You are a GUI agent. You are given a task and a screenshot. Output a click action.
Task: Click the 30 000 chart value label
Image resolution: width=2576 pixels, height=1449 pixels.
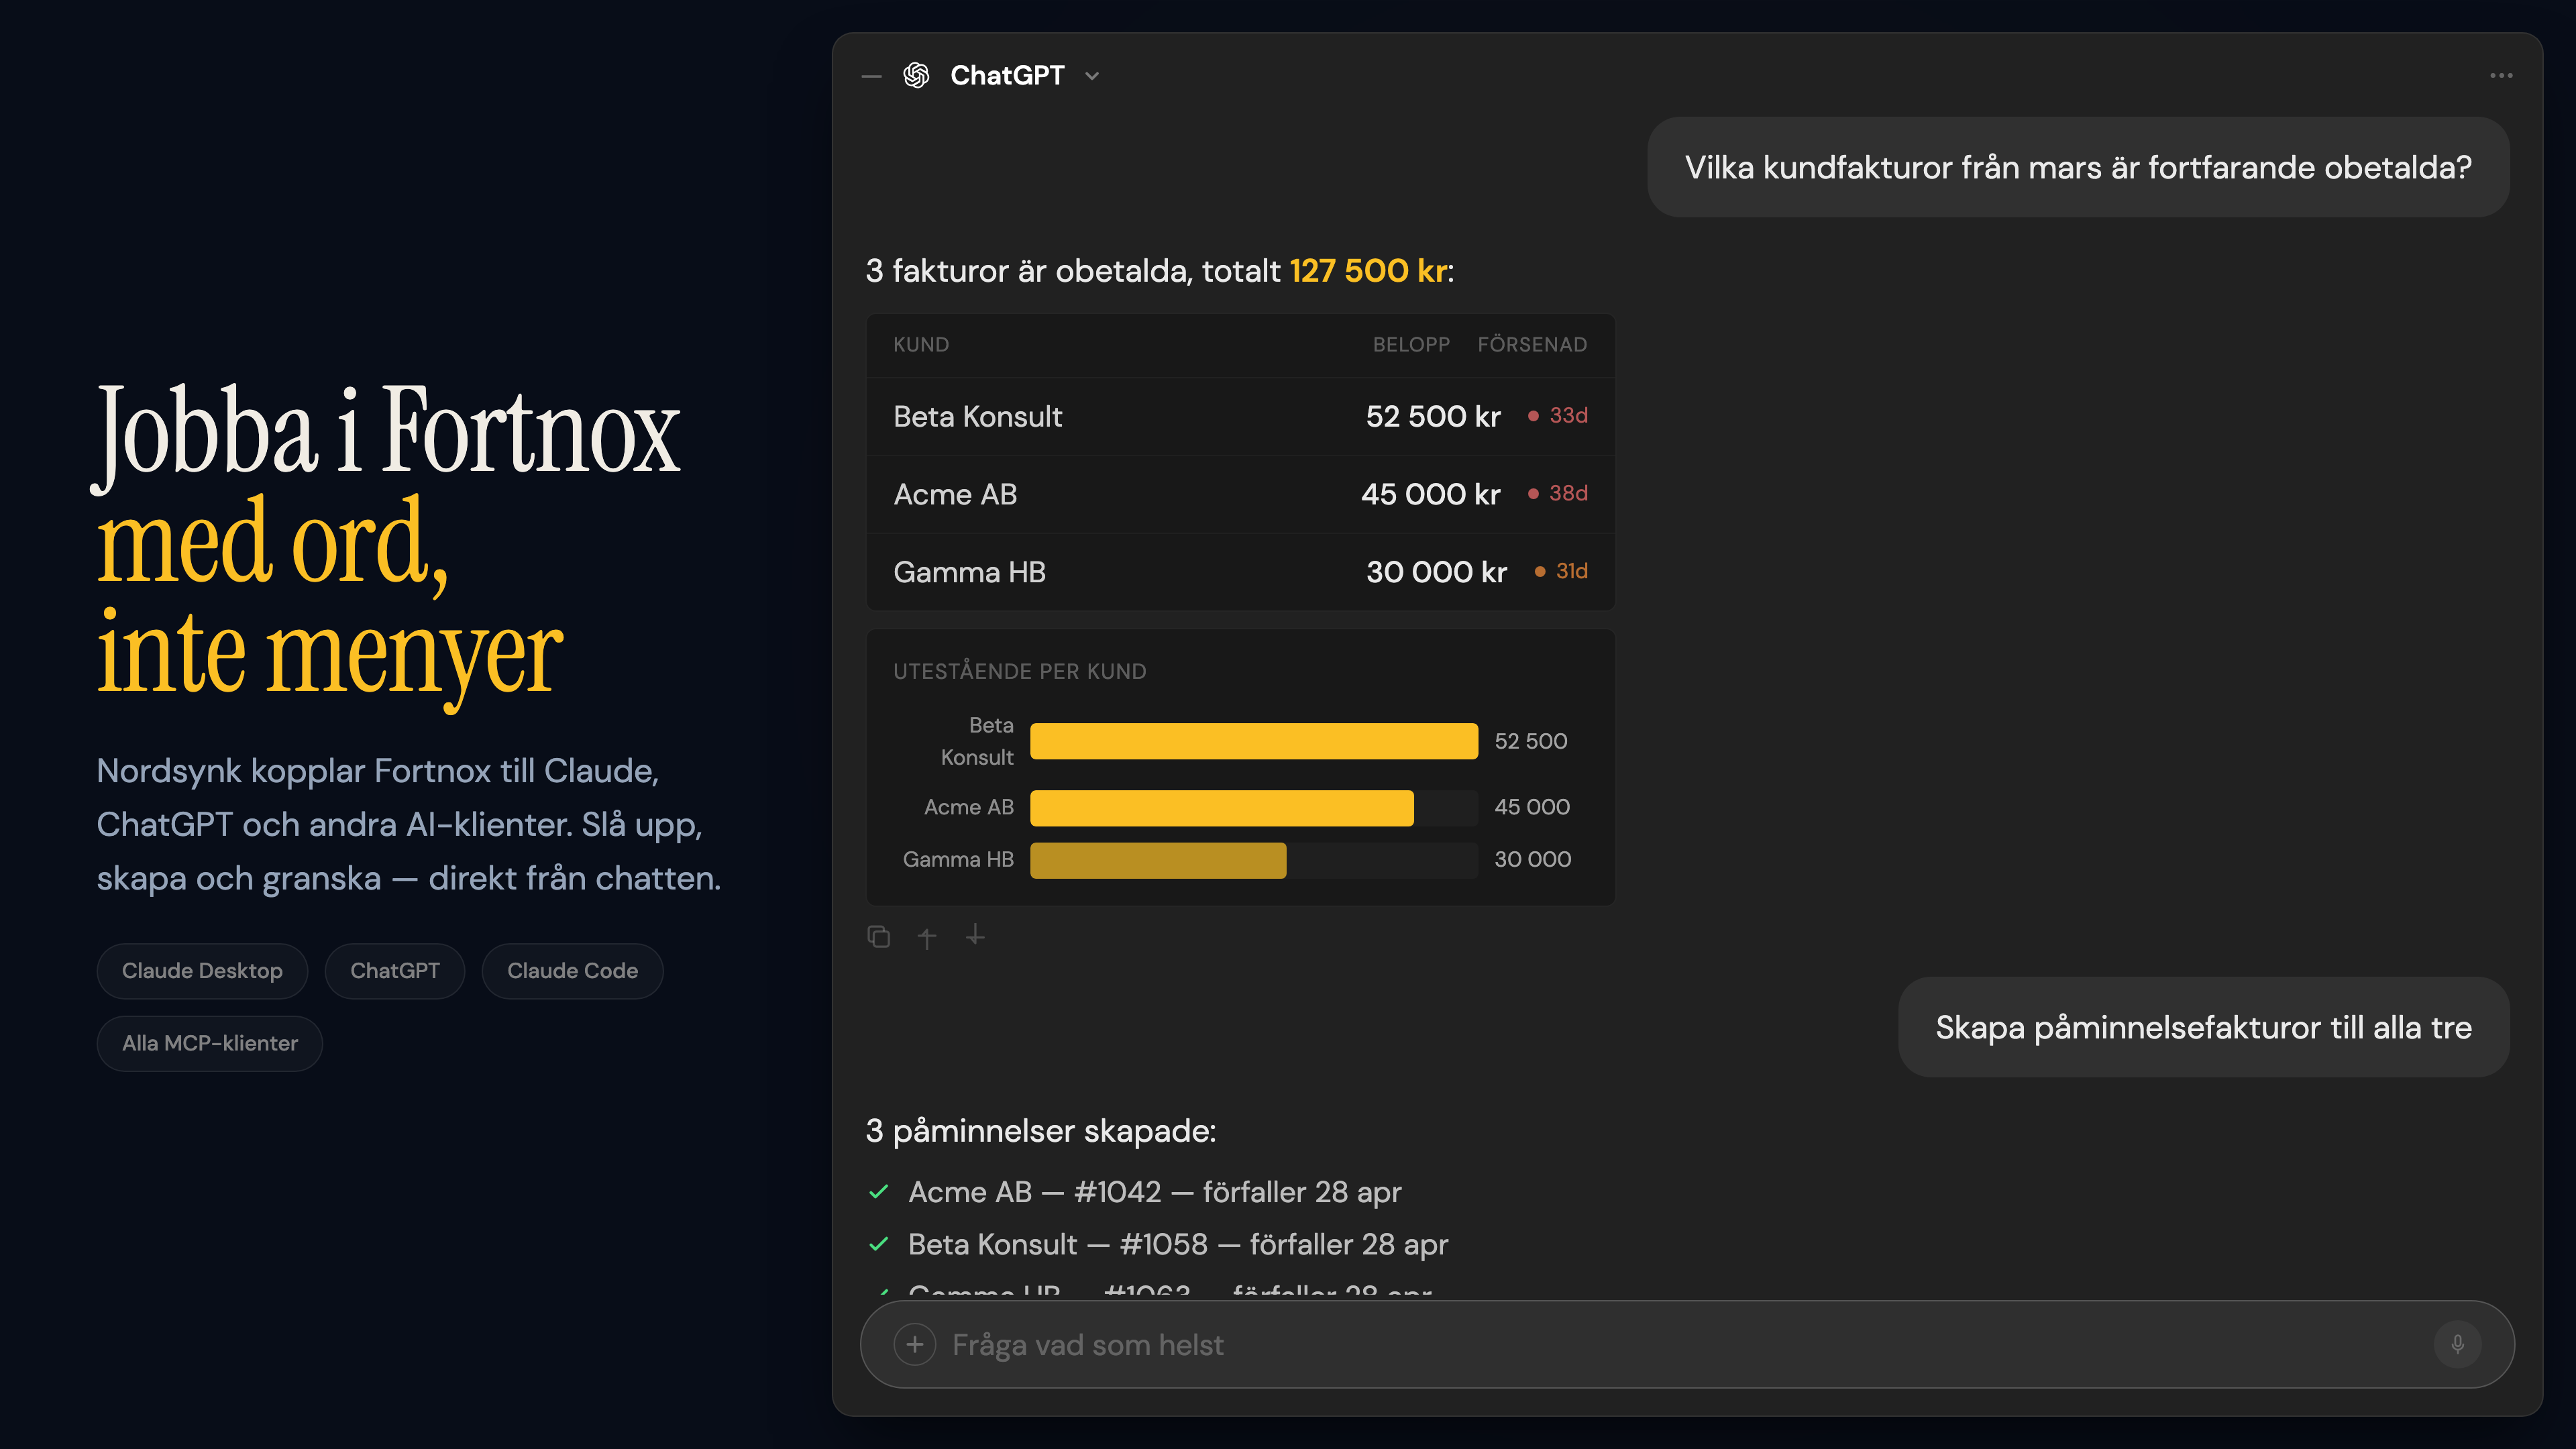pos(1532,859)
